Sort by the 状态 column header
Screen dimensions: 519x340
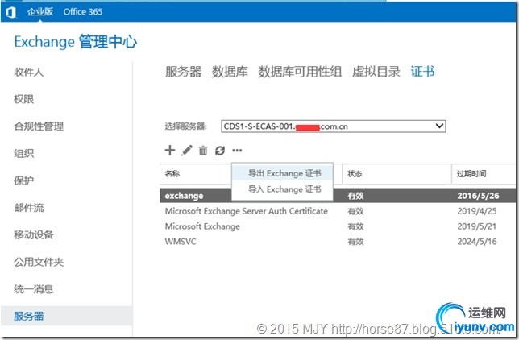tap(355, 173)
